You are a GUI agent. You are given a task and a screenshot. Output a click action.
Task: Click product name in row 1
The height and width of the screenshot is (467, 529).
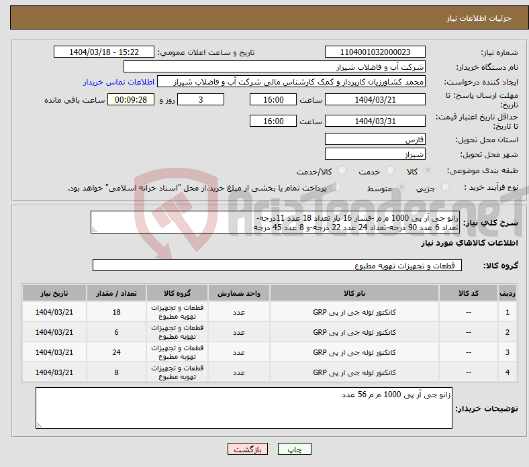[354, 312]
